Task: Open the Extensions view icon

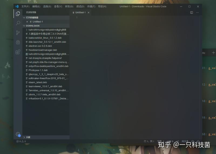Action: pyautogui.click(x=18, y=52)
